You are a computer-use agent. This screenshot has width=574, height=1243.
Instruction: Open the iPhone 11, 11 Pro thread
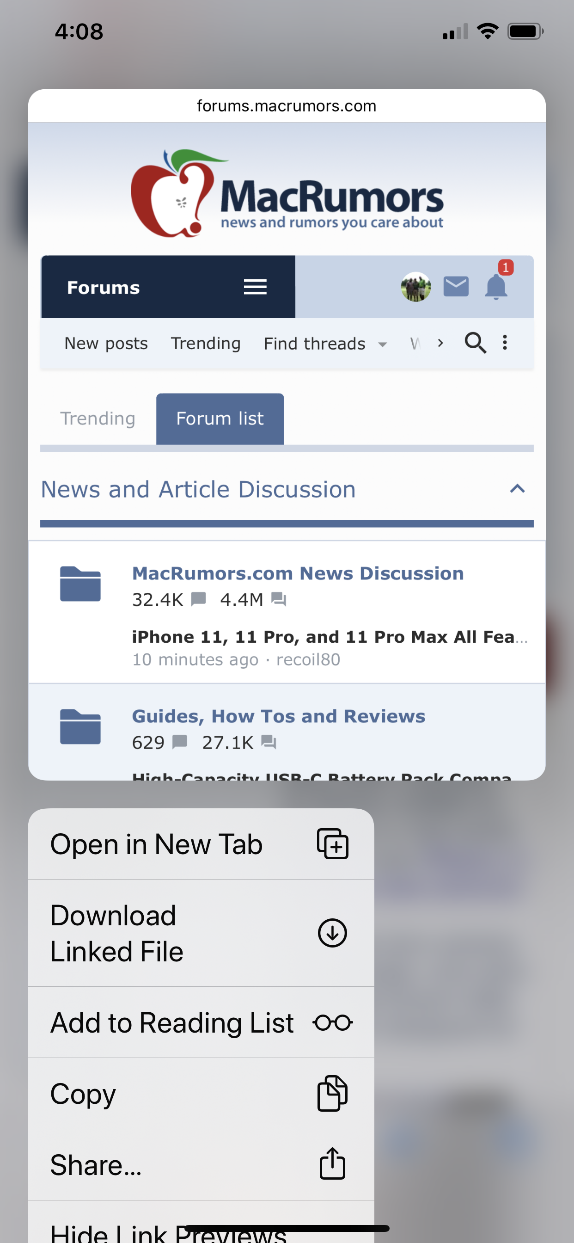click(330, 637)
